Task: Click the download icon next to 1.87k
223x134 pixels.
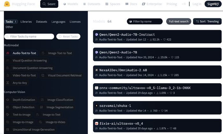Action: tap(157, 129)
